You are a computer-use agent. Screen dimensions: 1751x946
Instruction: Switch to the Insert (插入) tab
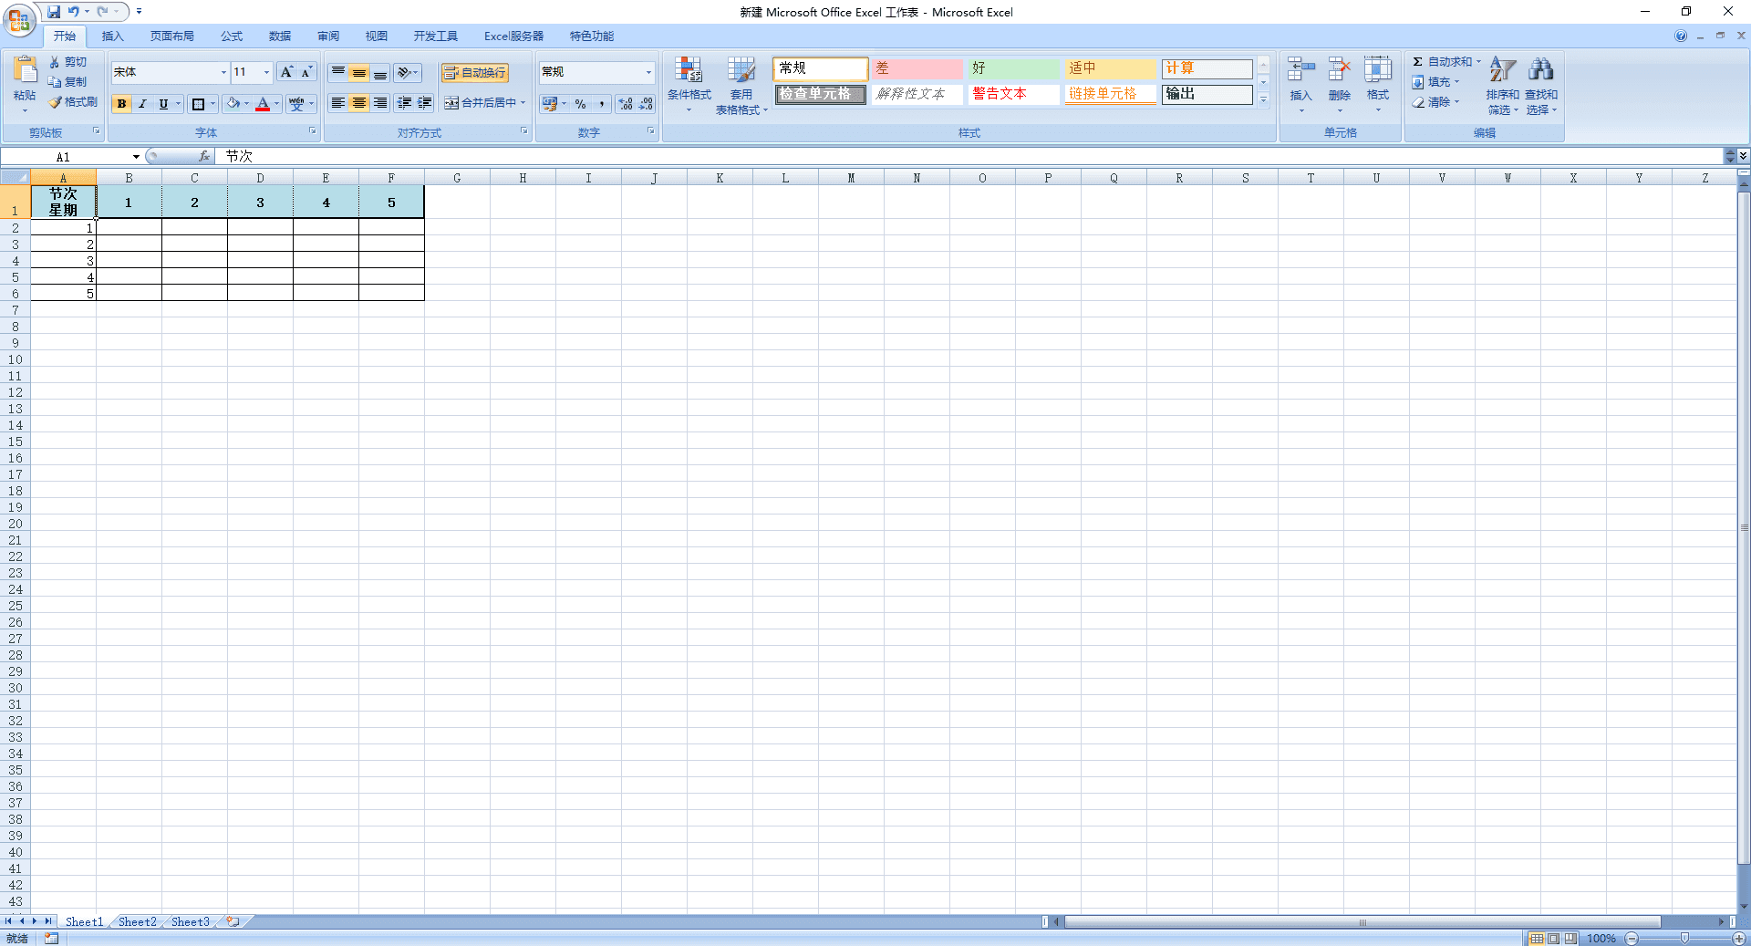[x=112, y=36]
